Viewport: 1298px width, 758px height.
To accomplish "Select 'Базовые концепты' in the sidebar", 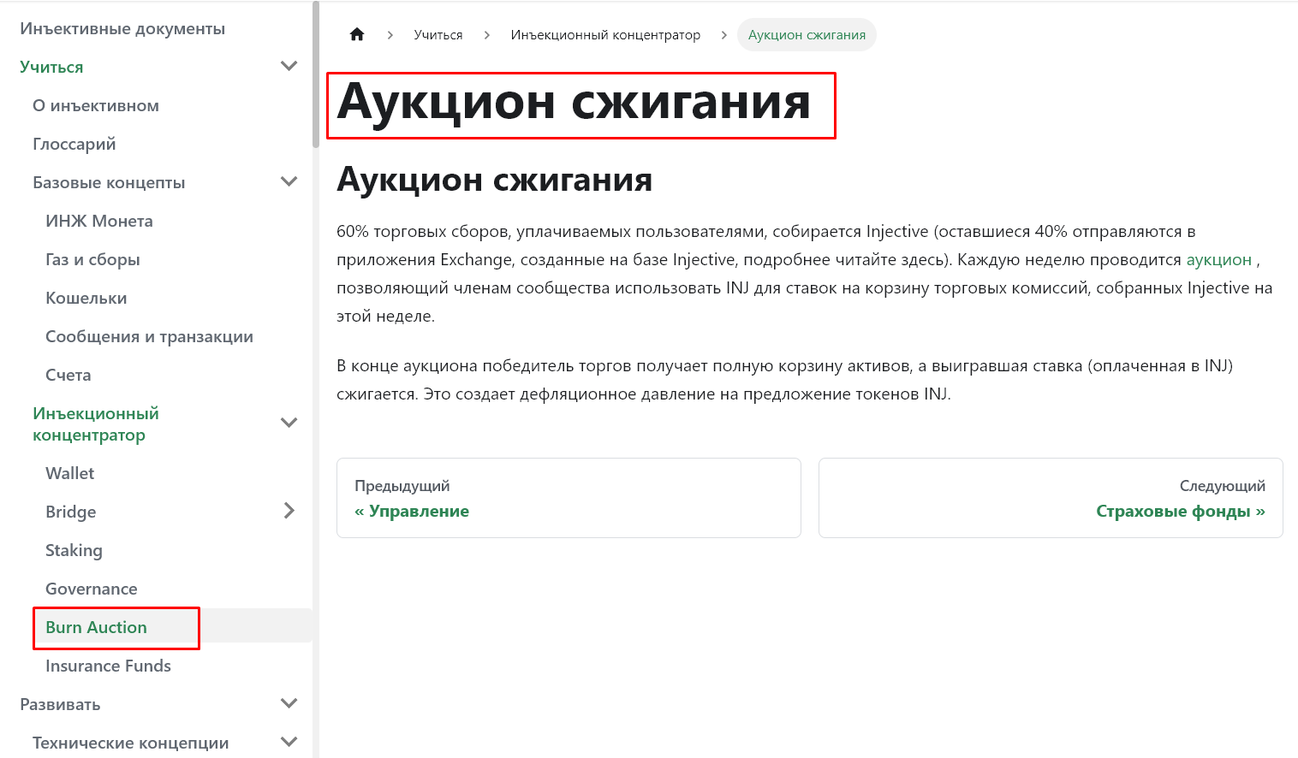I will (109, 182).
